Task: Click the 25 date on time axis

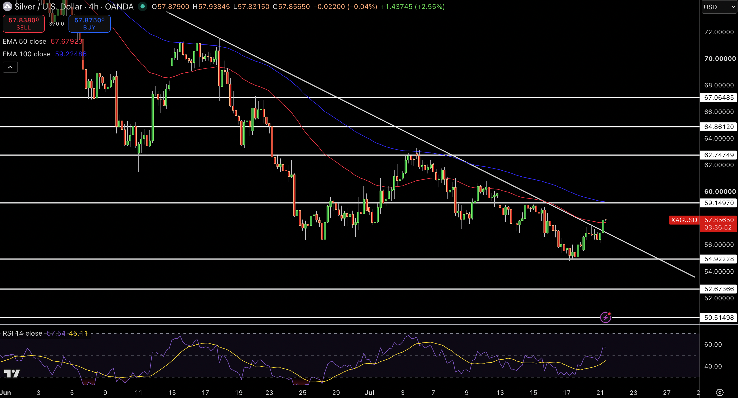Action: click(x=303, y=392)
